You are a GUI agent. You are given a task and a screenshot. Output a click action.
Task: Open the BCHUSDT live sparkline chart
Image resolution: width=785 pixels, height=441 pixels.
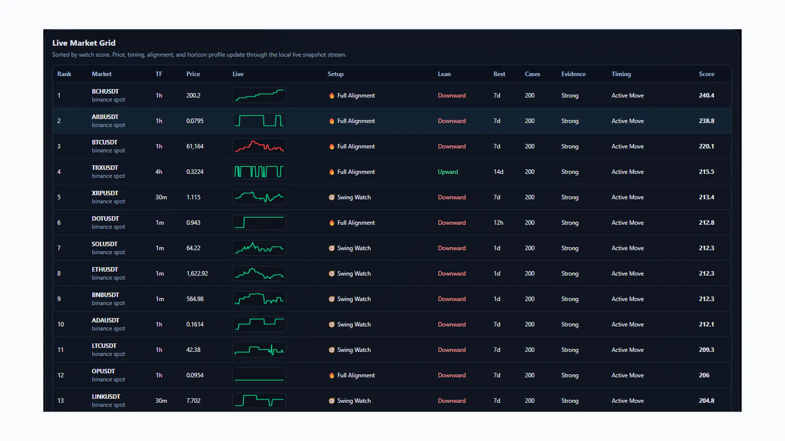click(259, 96)
